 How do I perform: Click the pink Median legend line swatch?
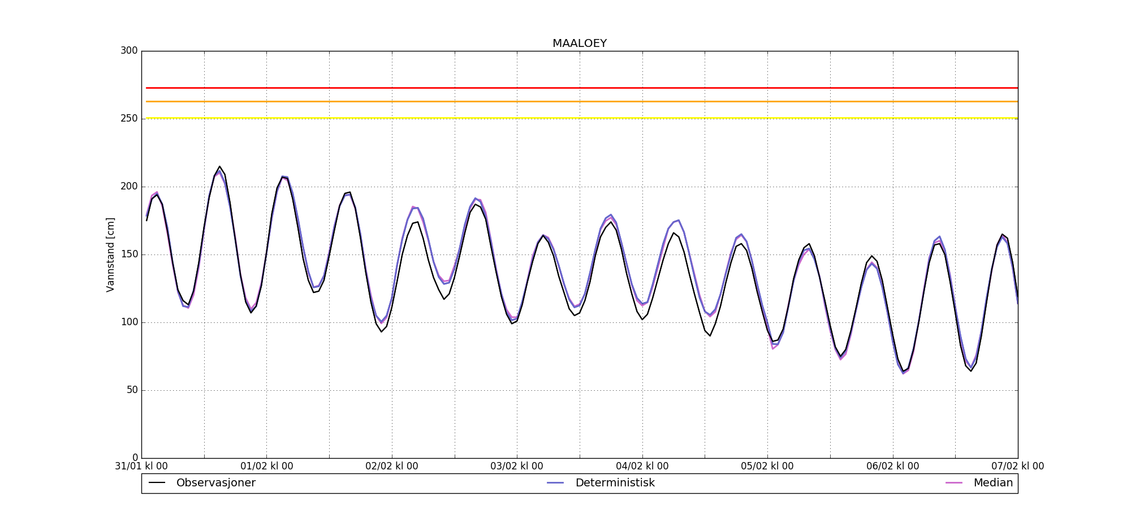coord(954,483)
